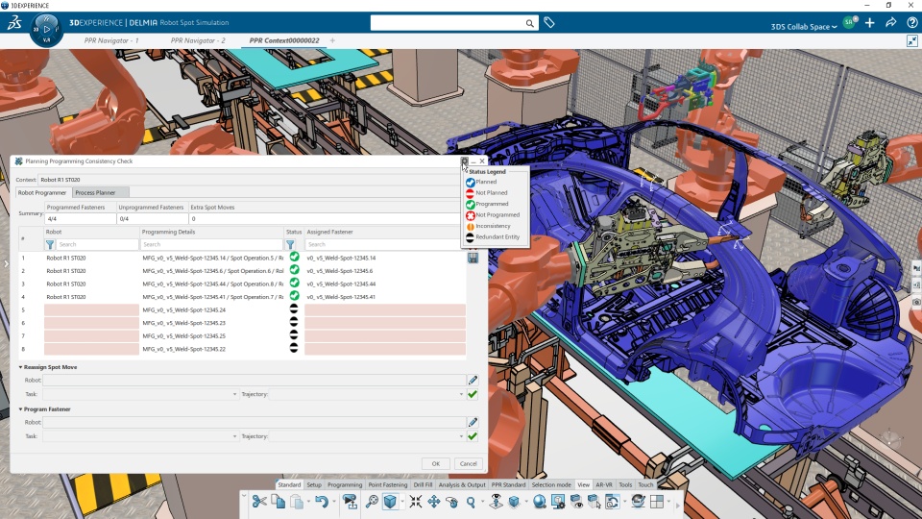Click pencil edit icon in Reassign Spot Move
Viewport: 922px width, 519px height.
[x=473, y=381]
